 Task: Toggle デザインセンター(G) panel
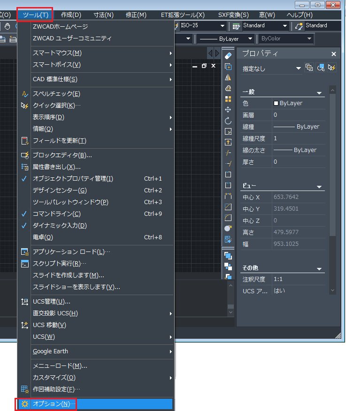[x=96, y=190]
